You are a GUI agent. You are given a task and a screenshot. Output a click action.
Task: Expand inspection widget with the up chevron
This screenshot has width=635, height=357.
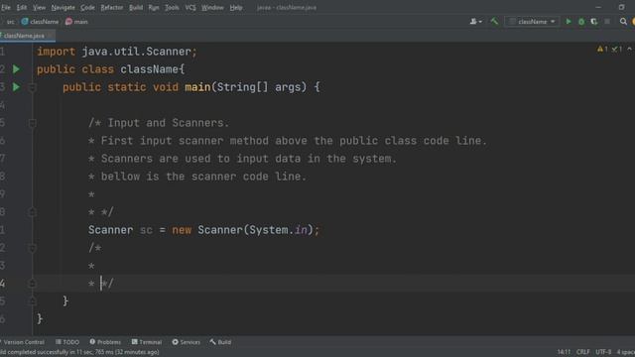629,49
